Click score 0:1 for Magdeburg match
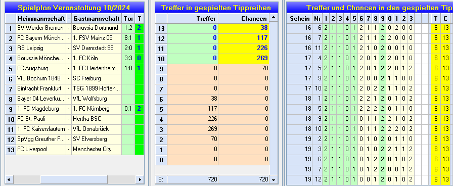Image resolution: width=453 pixels, height=186 pixels. tap(128, 109)
